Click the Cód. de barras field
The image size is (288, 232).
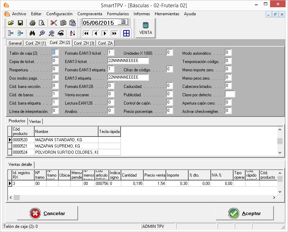[x=55, y=94]
